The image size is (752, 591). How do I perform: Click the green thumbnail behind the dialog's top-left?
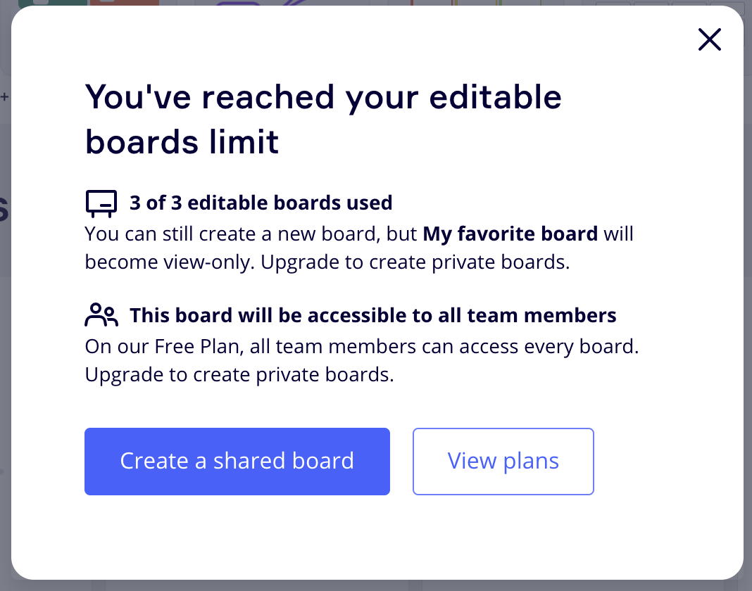coord(49,3)
